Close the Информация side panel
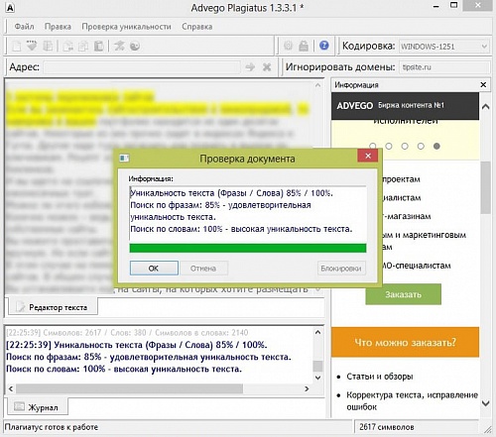496x437 pixels. 483,85
